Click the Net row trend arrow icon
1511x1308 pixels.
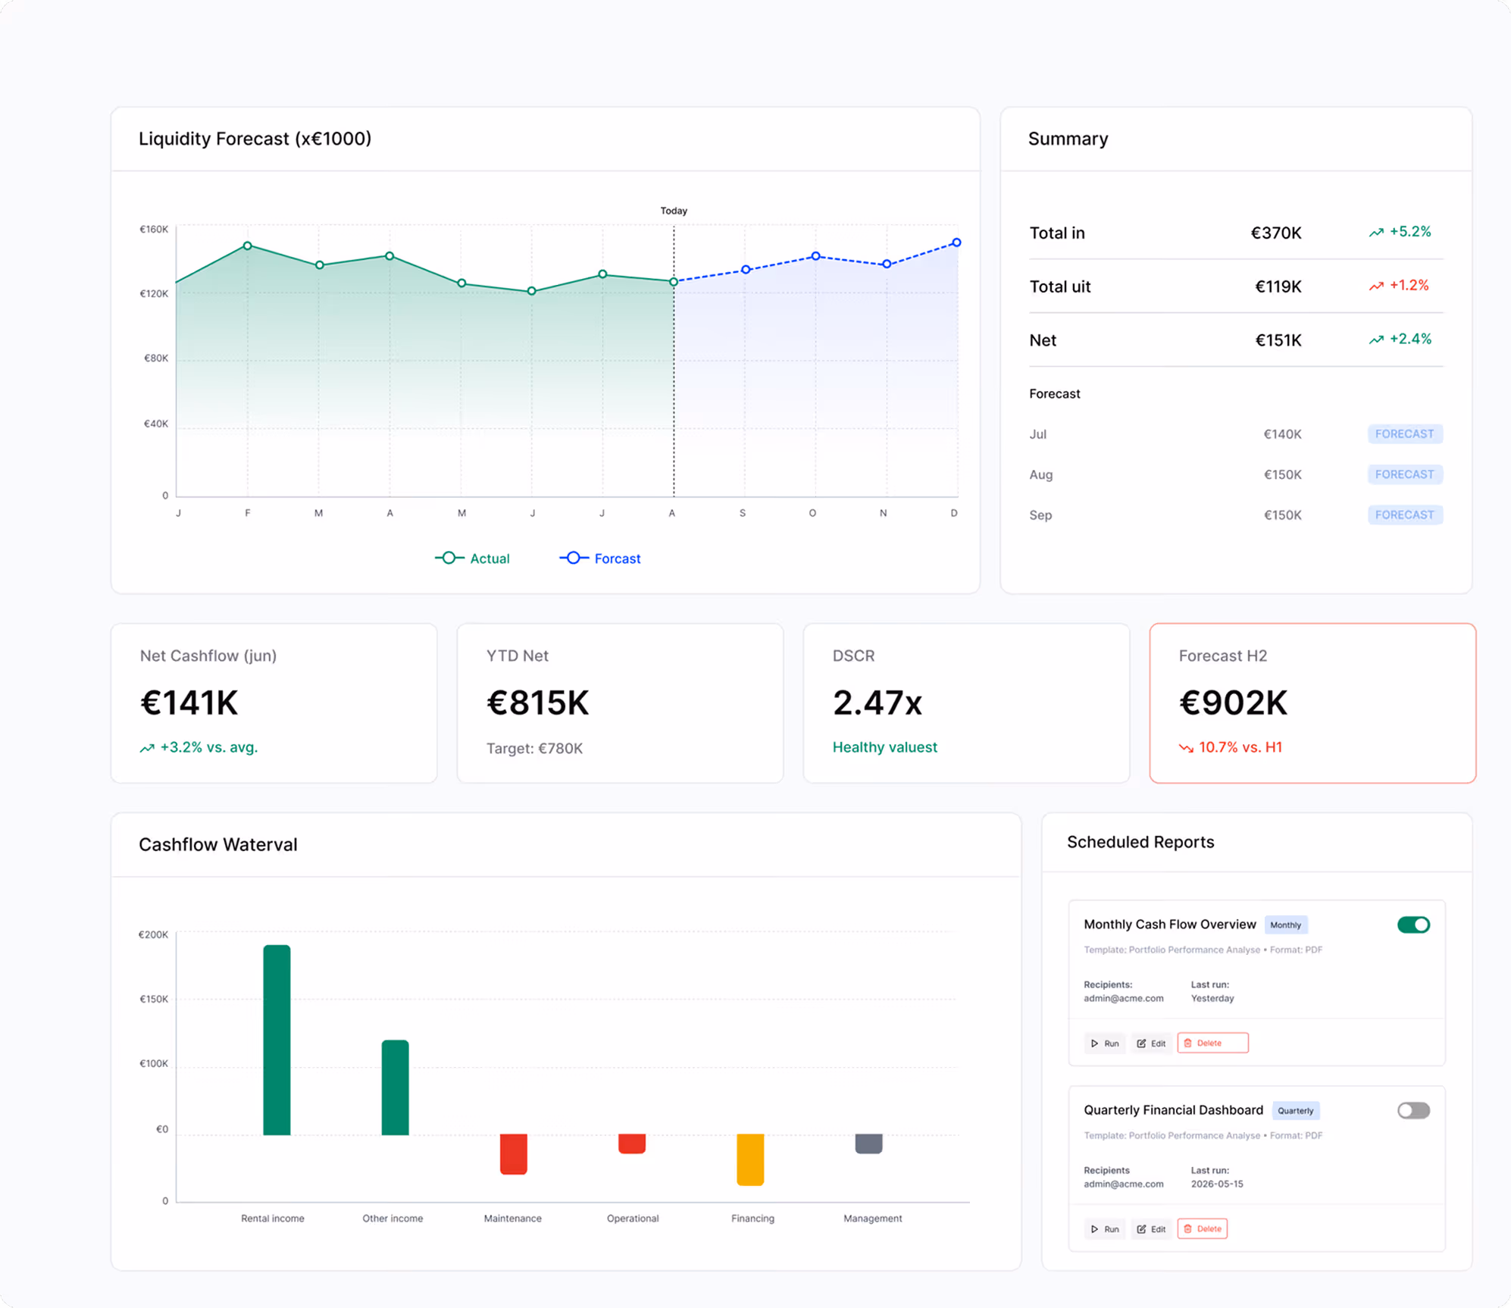click(1376, 340)
